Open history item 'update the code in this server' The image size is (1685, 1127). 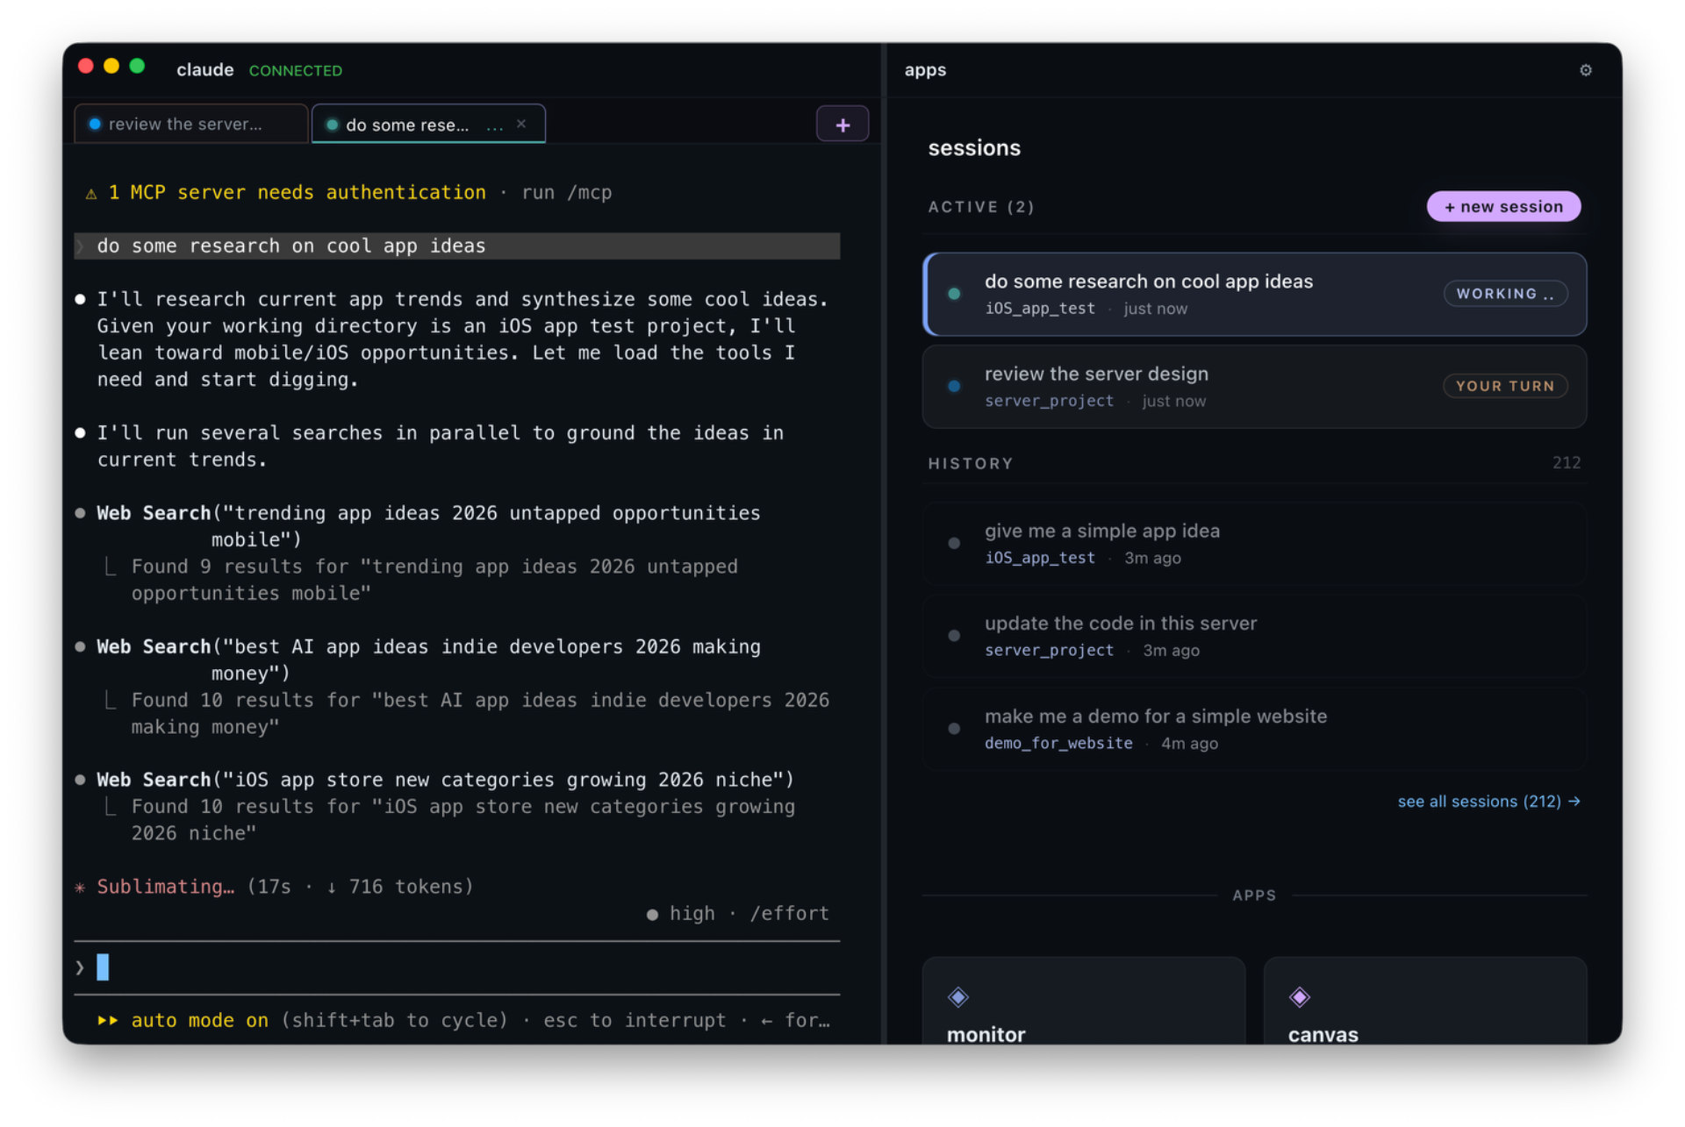1254,636
